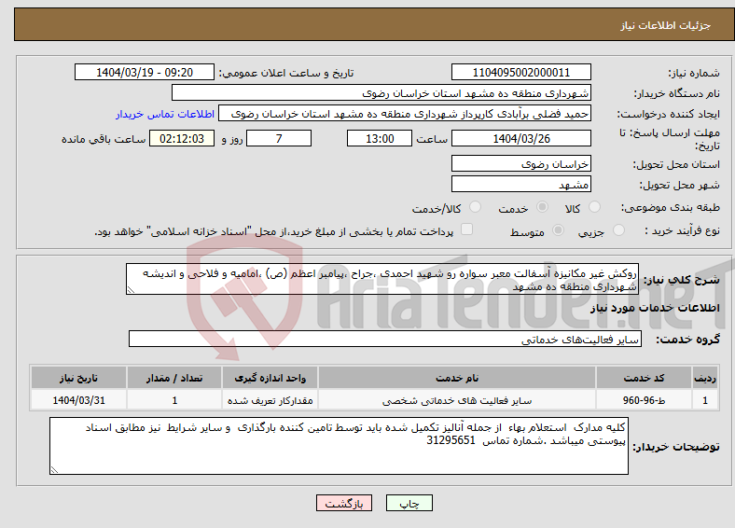735x528 pixels.
Task: Click remaining time field 02:12:03
Action: coord(182,138)
